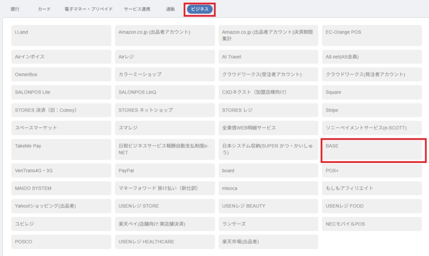Image resolution: width=429 pixels, height=256 pixels.
Task: Select 楽天ペイ(店舗向け:実店舗決済)
Action: 165,224
